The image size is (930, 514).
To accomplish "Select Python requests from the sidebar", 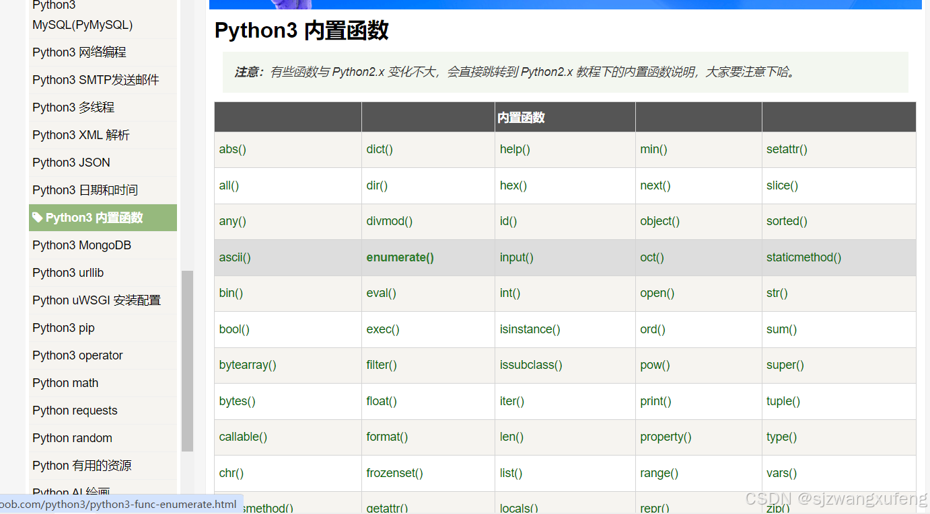I will click(75, 411).
